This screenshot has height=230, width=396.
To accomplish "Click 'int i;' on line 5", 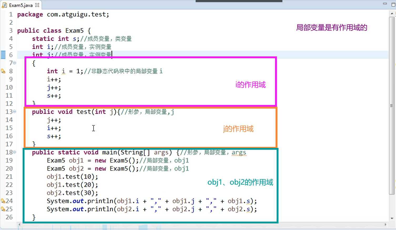I will pyautogui.click(x=43, y=47).
